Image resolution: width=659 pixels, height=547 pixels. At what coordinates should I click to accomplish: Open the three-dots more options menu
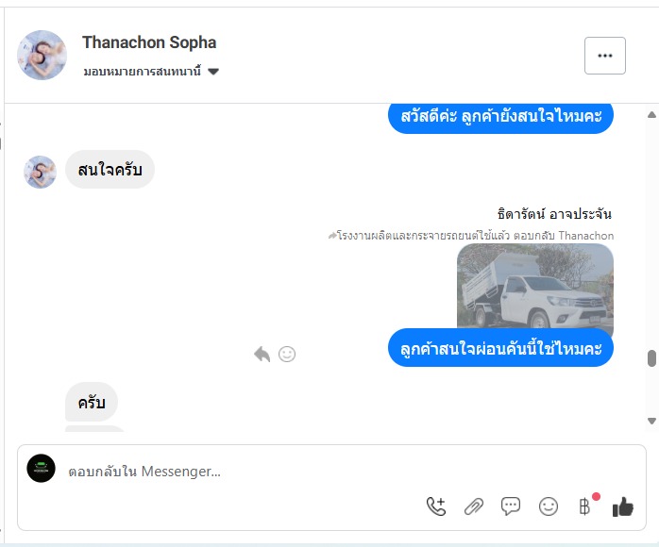point(605,56)
